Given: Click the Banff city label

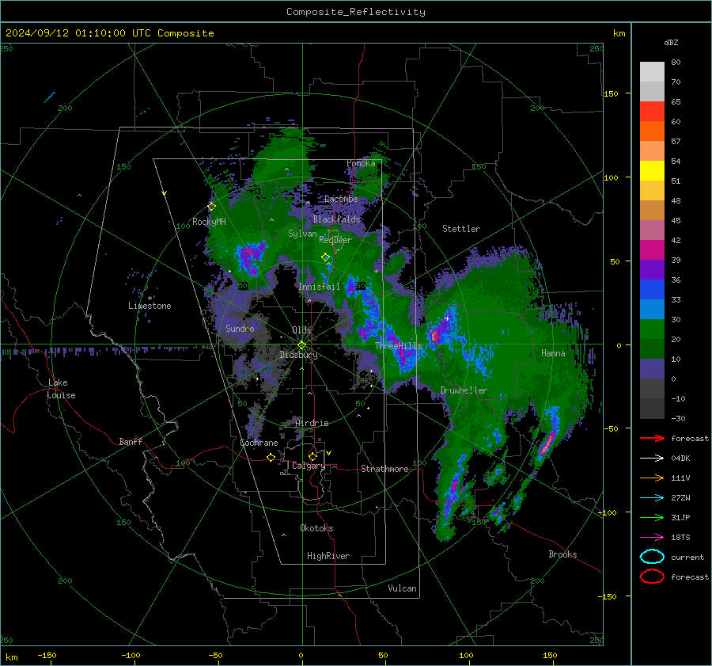Looking at the screenshot, I should 131,441.
